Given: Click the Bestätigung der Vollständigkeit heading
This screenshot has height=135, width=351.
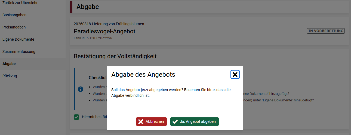Looking at the screenshot, I should [115, 56].
